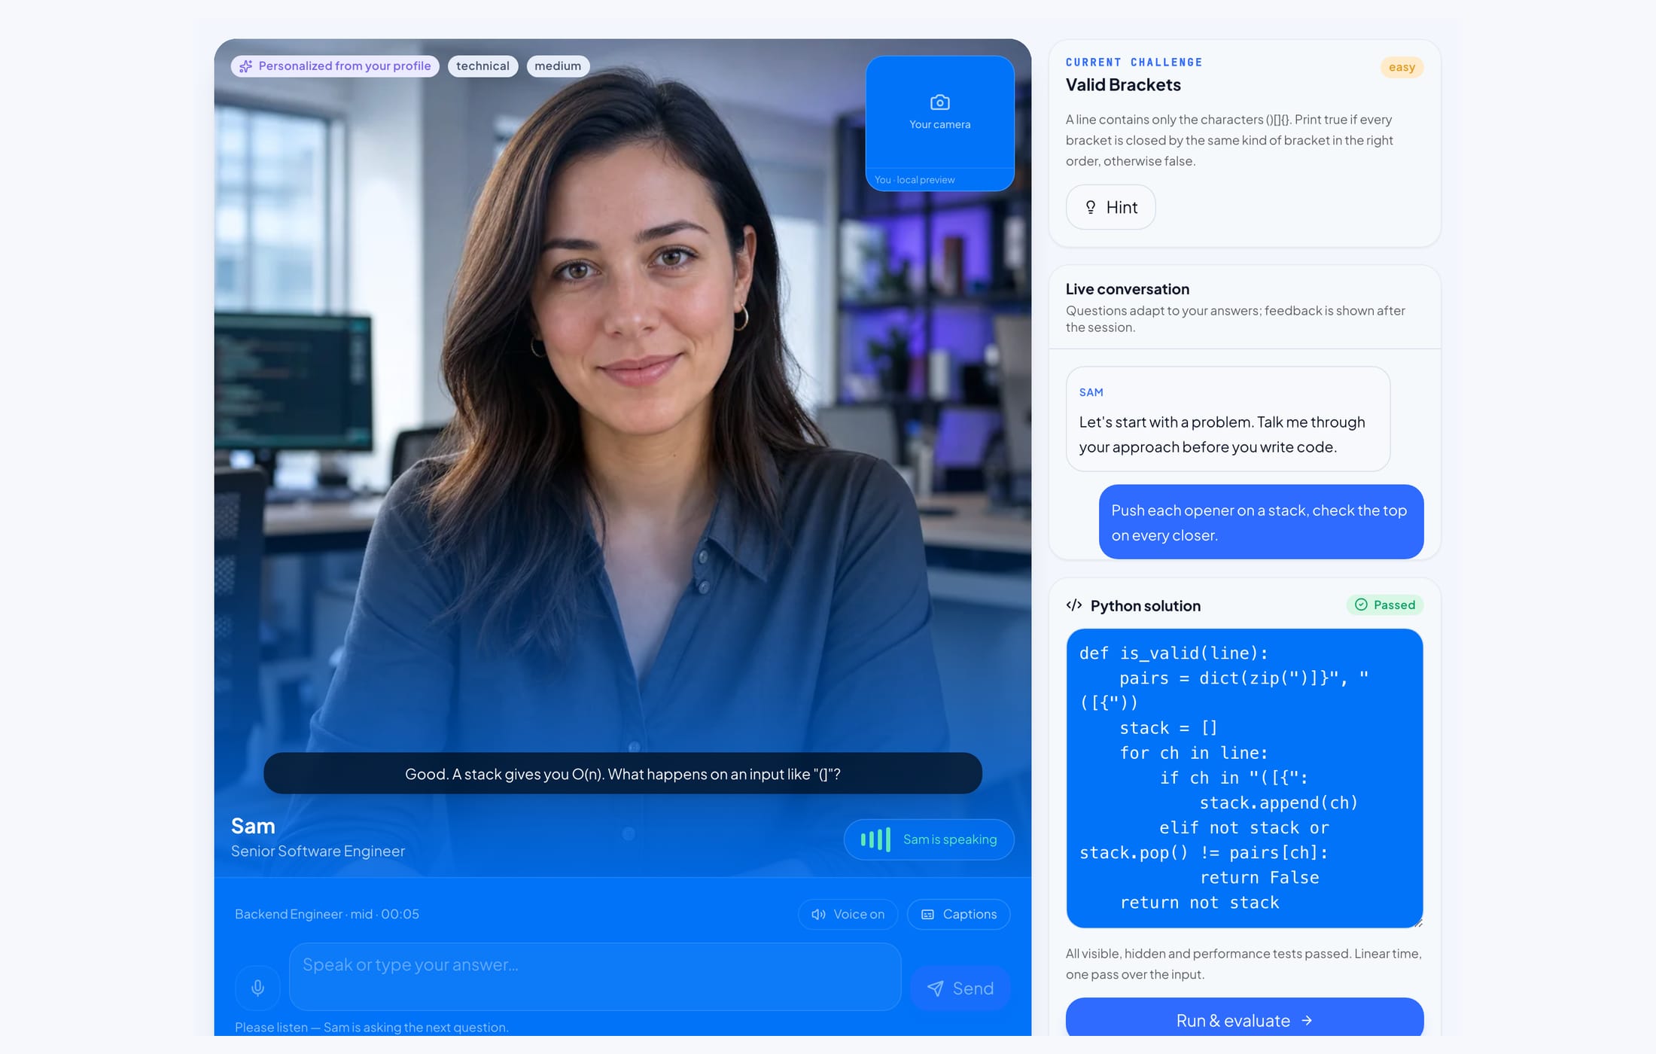Click Sam's message "Let's start with a problem"
This screenshot has height=1054, width=1656.
tap(1228, 419)
